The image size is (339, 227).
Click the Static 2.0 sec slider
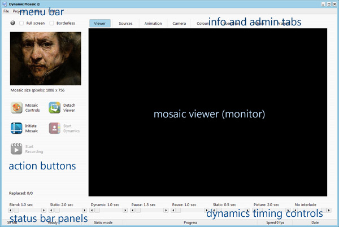(x=69, y=210)
